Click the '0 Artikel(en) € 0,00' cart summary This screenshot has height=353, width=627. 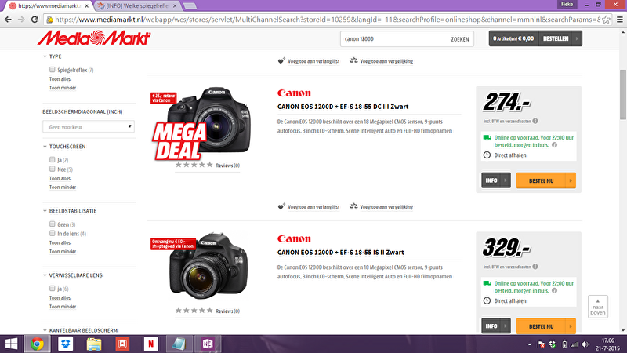[x=513, y=38]
